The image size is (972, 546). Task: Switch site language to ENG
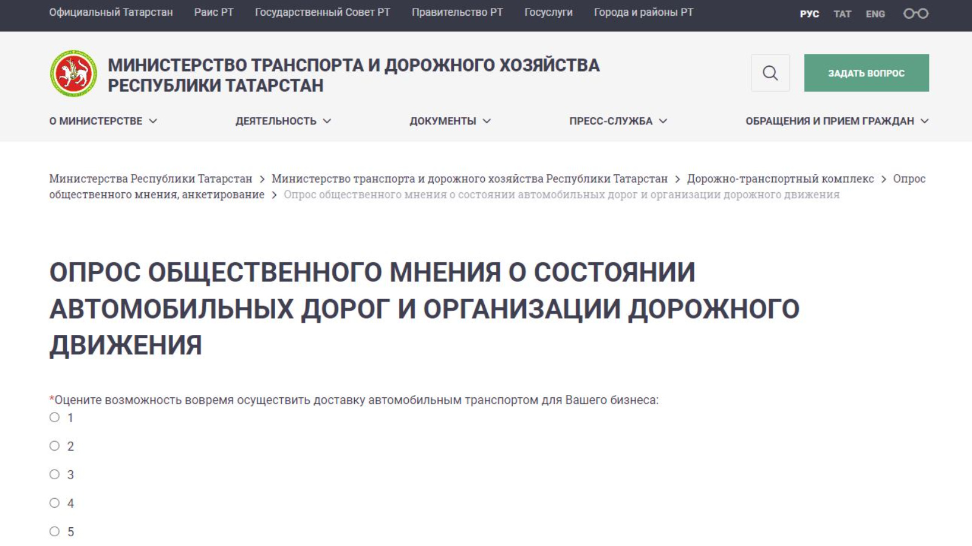(875, 14)
